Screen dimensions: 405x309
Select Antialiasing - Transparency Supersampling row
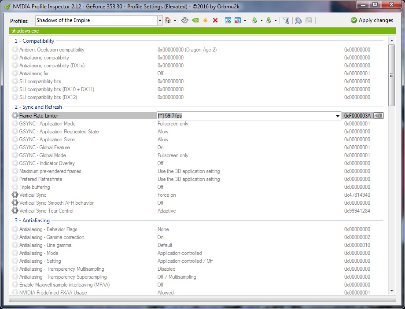198,277
